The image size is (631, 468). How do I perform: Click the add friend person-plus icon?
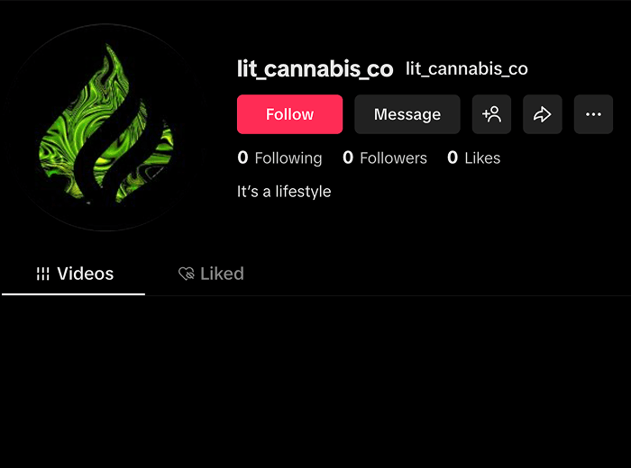[x=491, y=114]
